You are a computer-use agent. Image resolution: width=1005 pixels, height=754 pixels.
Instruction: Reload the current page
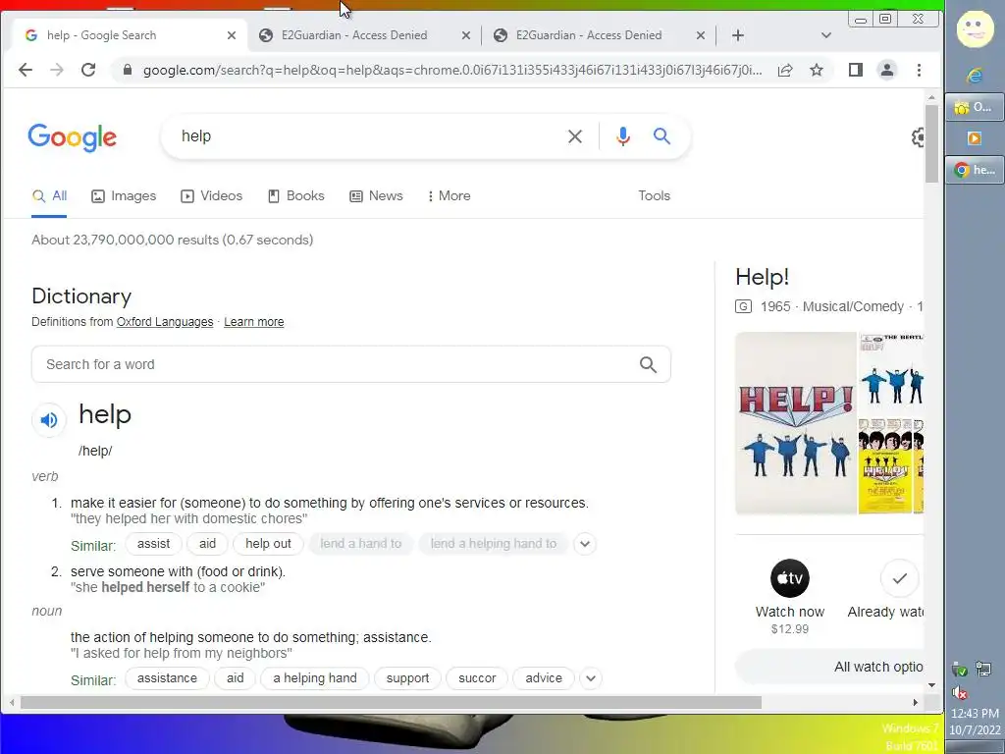click(88, 70)
